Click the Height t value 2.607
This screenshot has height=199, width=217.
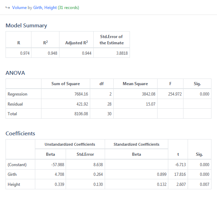(x=181, y=184)
